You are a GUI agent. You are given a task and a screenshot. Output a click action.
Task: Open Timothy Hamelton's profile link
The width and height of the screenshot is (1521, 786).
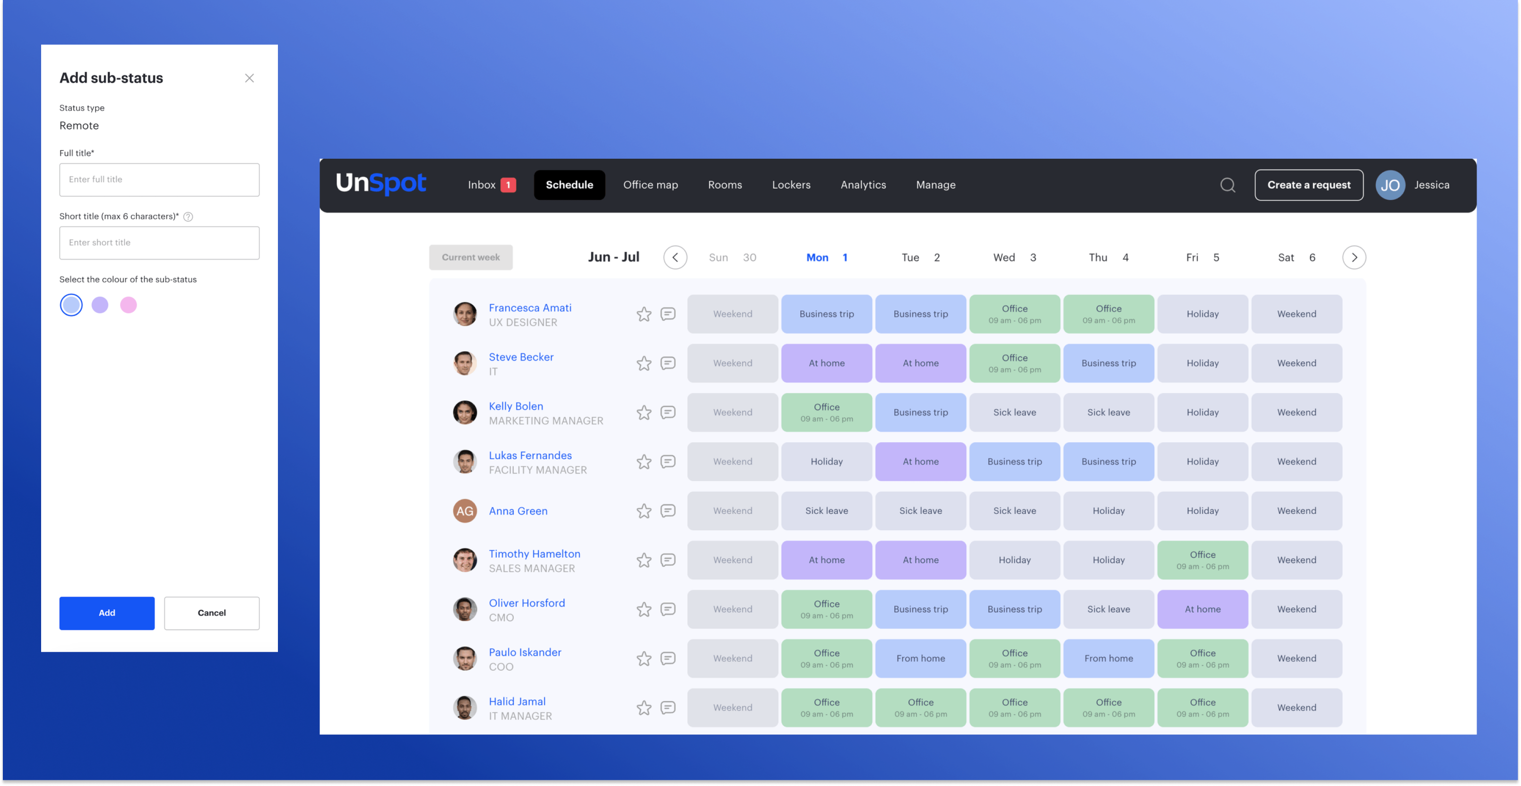535,554
